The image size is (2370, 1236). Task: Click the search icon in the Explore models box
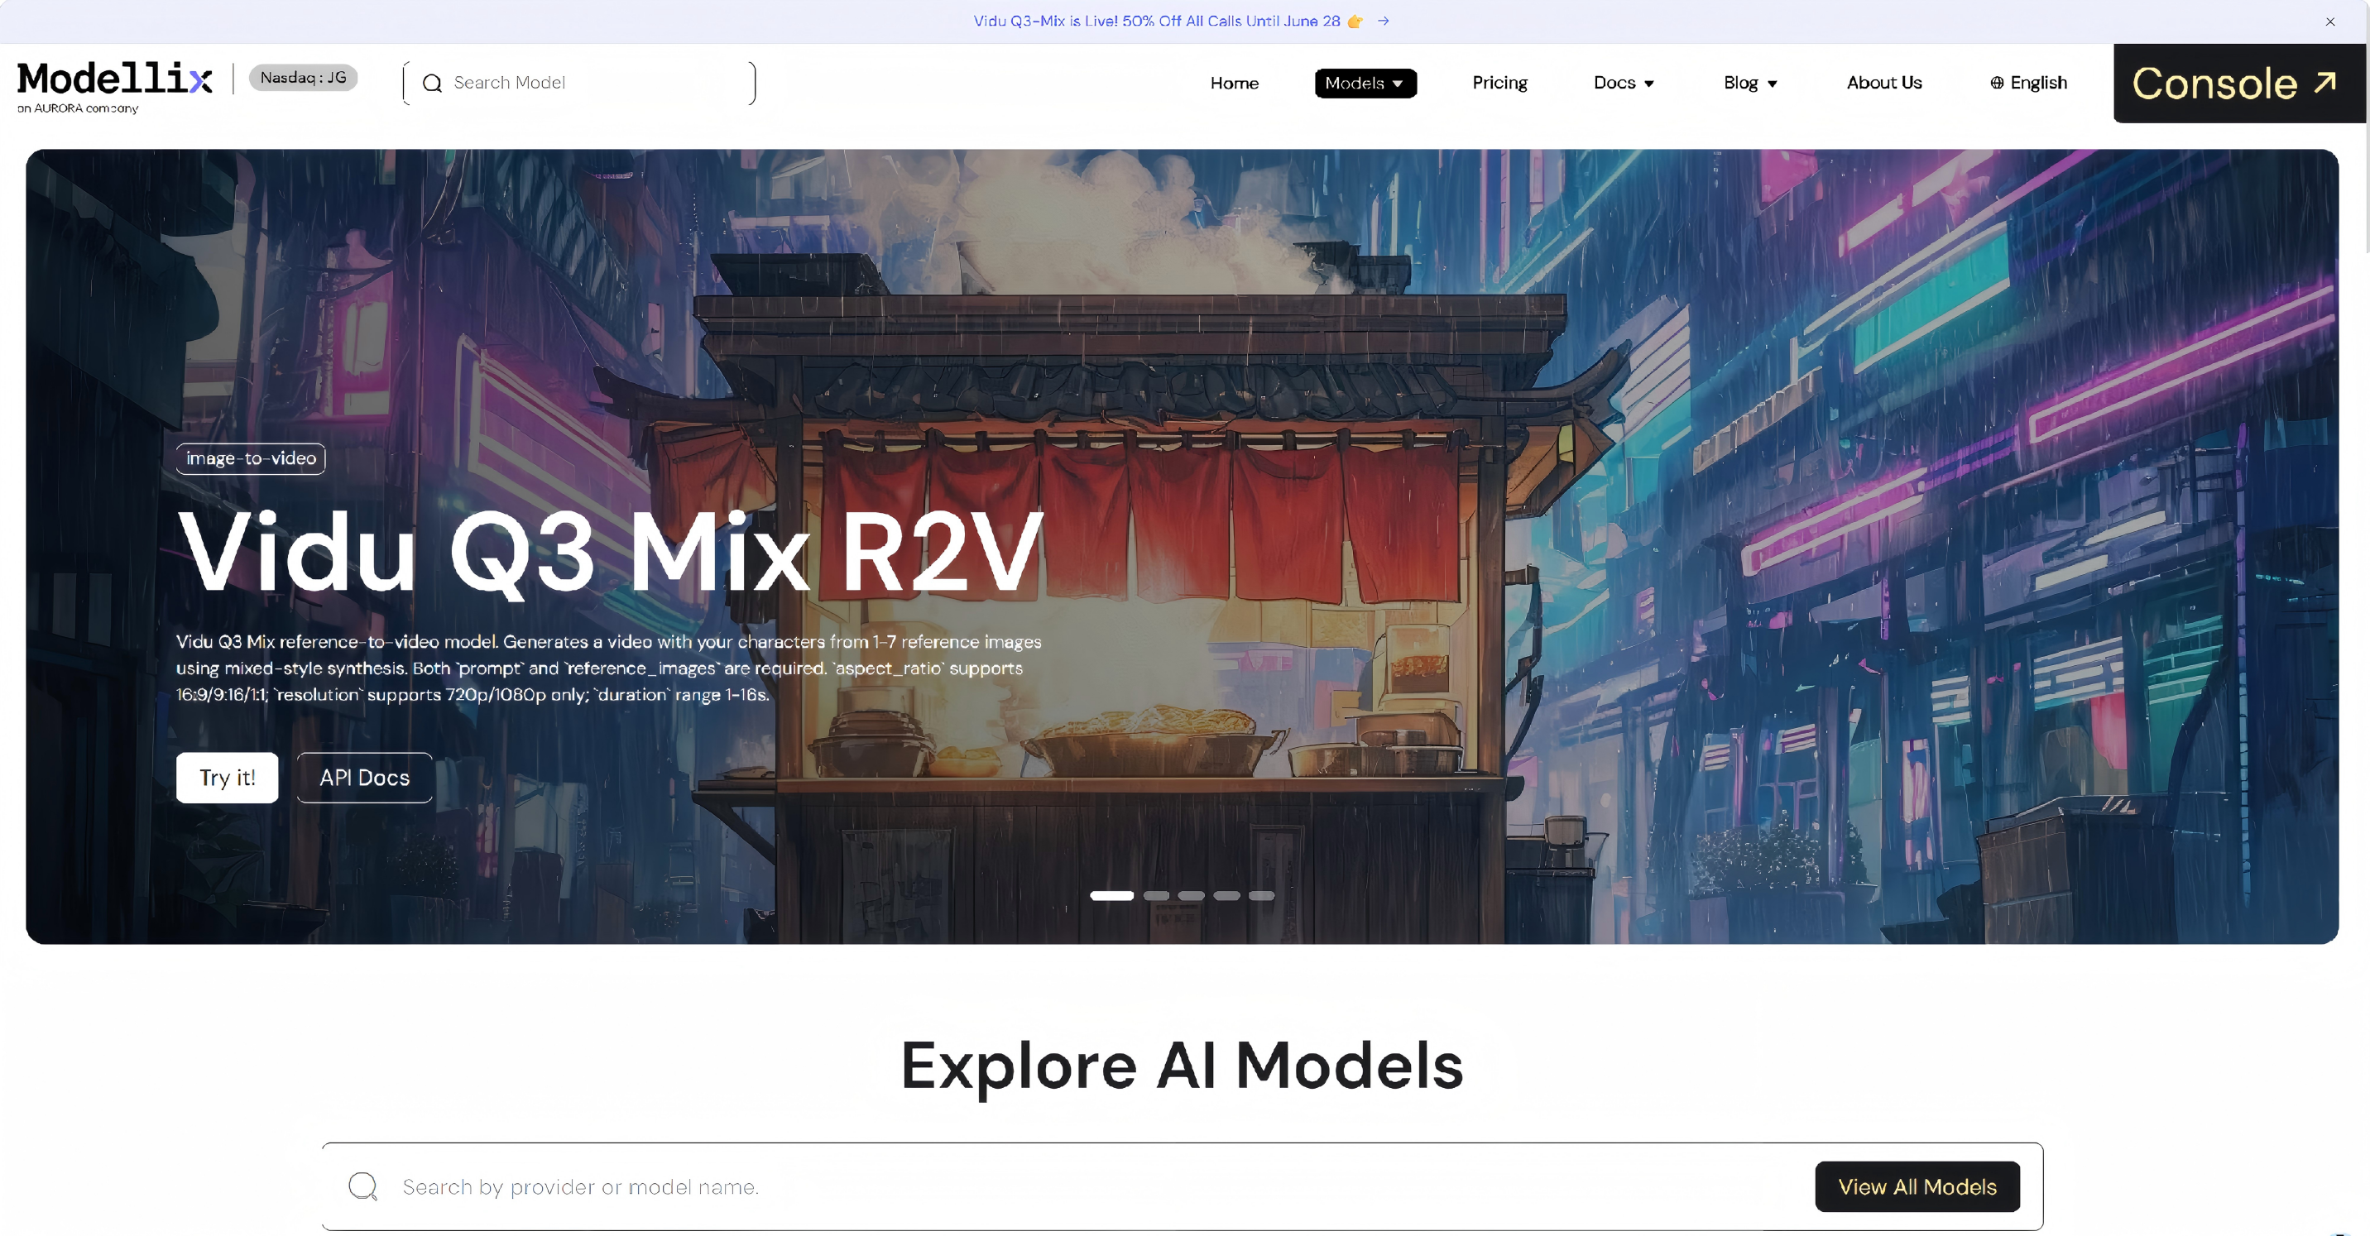tap(362, 1186)
